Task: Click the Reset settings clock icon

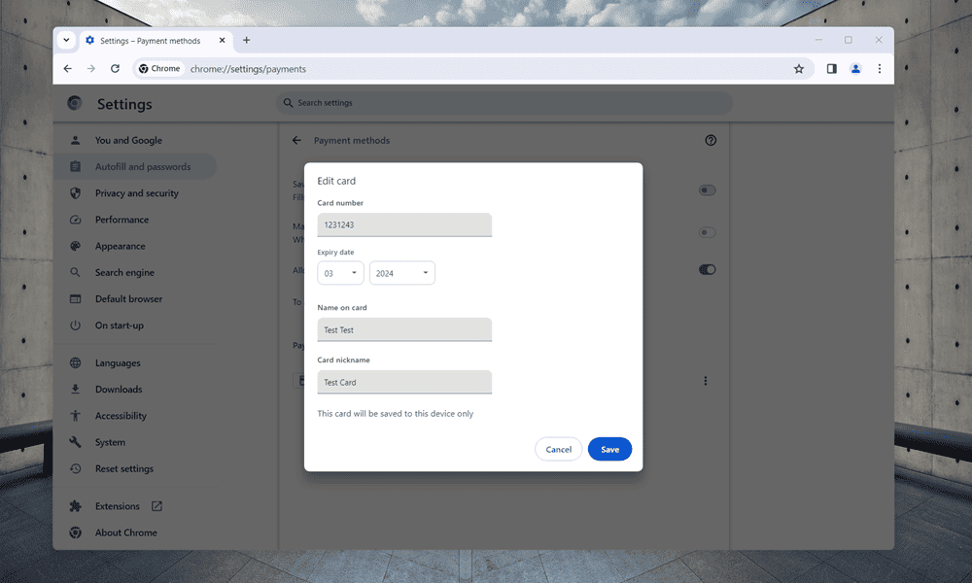Action: [x=75, y=468]
